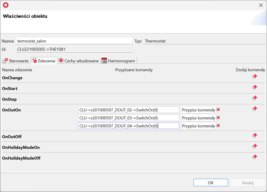267x192 pixels.
Task: Click Przypisz komendę next to DOUT_04 command
Action: click(x=198, y=126)
